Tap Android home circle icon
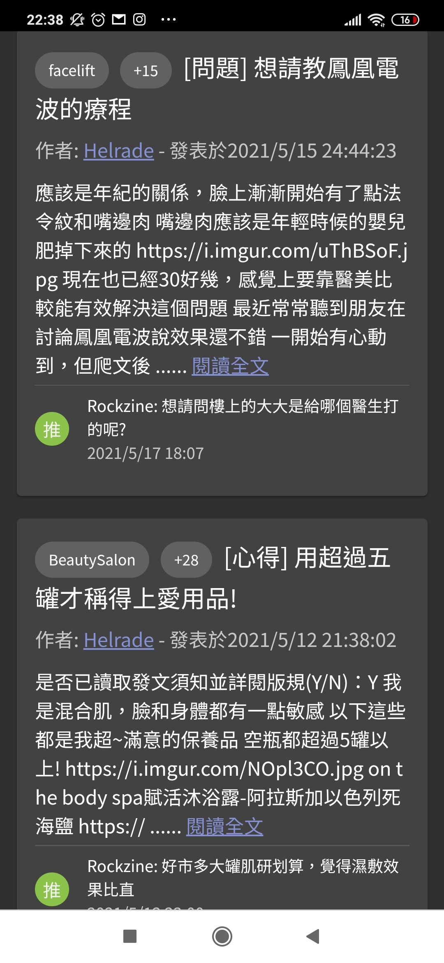The height and width of the screenshot is (963, 444). [222, 936]
